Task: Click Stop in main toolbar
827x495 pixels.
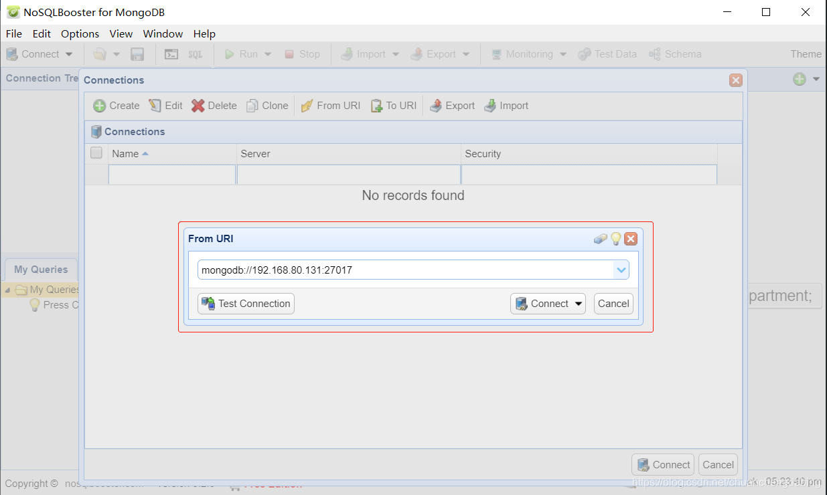Action: [302, 54]
